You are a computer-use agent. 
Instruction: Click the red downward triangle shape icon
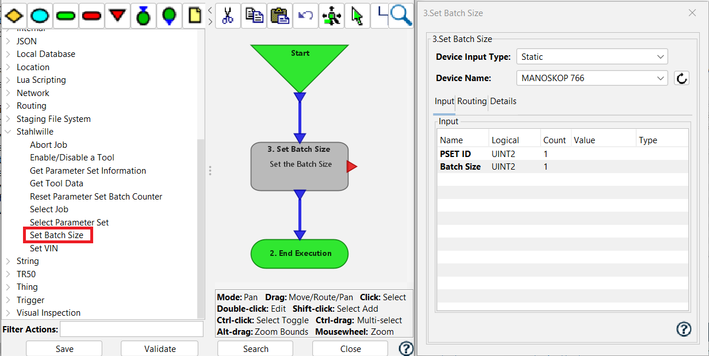pyautogui.click(x=117, y=15)
